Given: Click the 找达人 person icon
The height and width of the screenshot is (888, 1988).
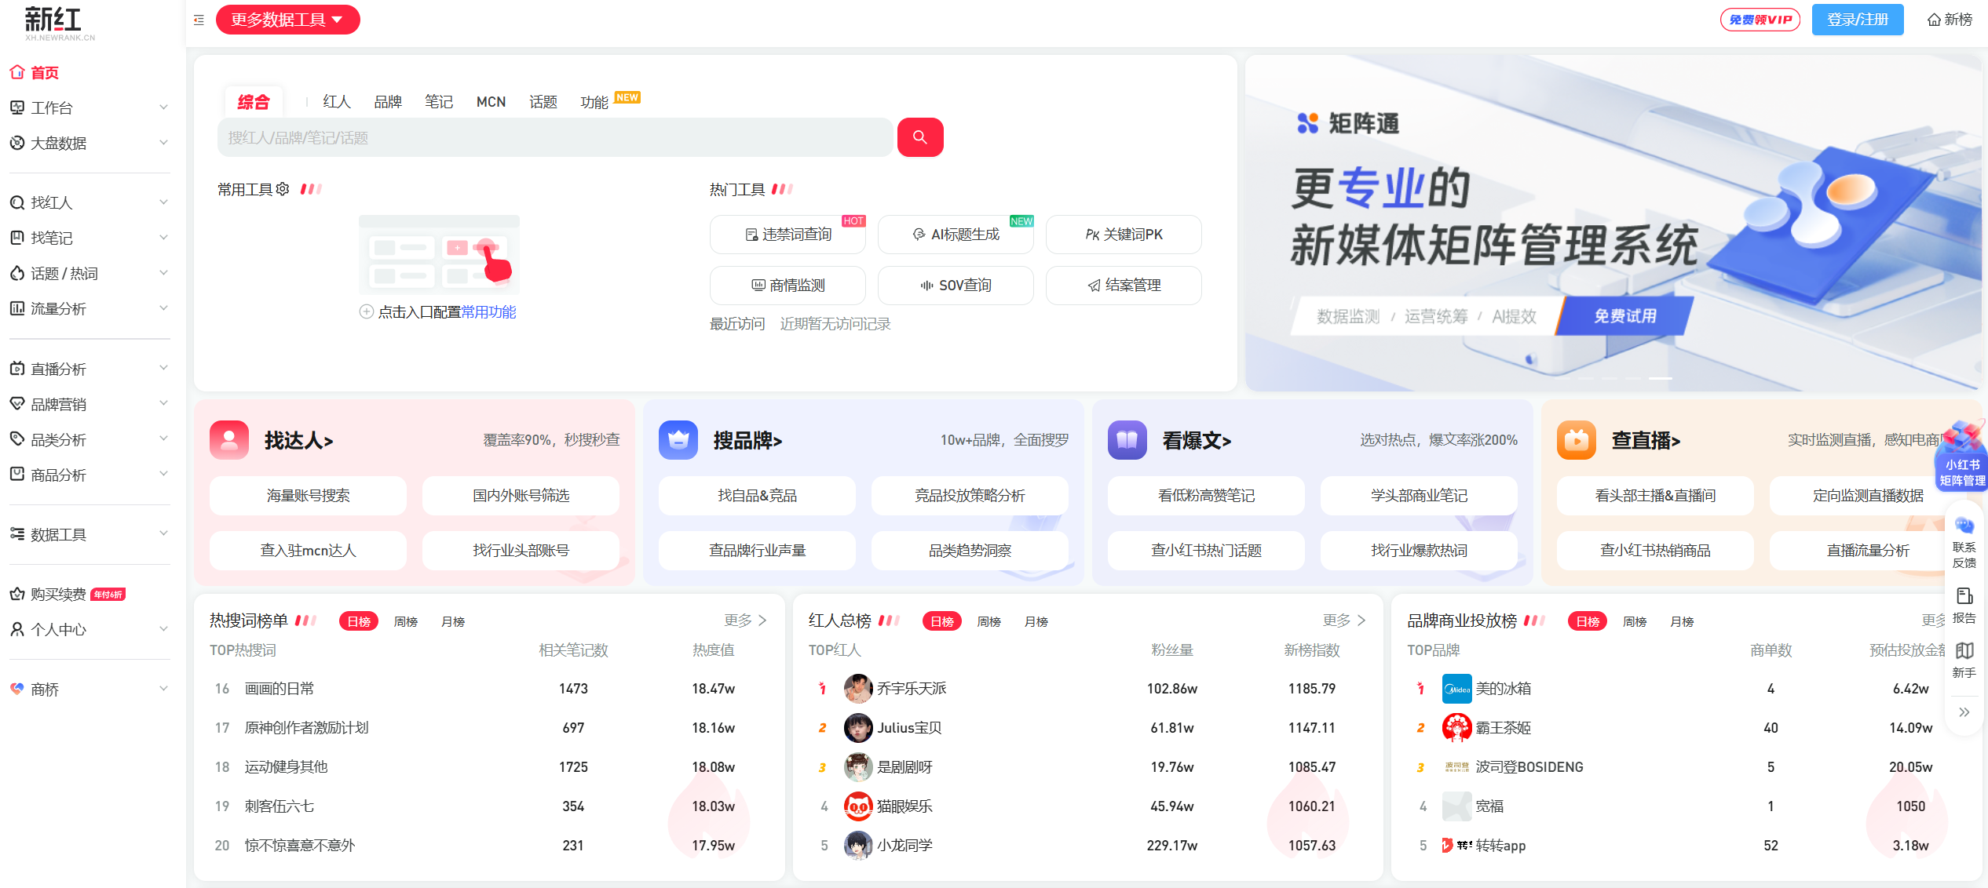Looking at the screenshot, I should pos(229,440).
